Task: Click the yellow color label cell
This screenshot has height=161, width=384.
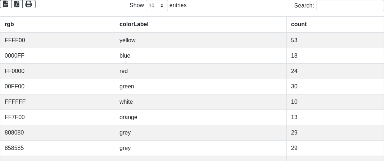Action: click(x=127, y=40)
